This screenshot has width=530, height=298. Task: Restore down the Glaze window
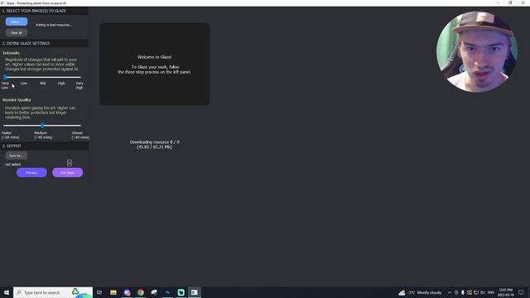pos(510,3)
